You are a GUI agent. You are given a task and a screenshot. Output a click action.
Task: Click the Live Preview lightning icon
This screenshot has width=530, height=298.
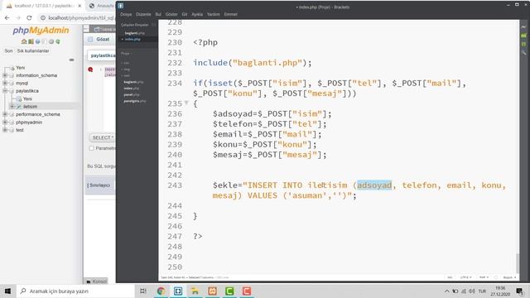pos(524,26)
